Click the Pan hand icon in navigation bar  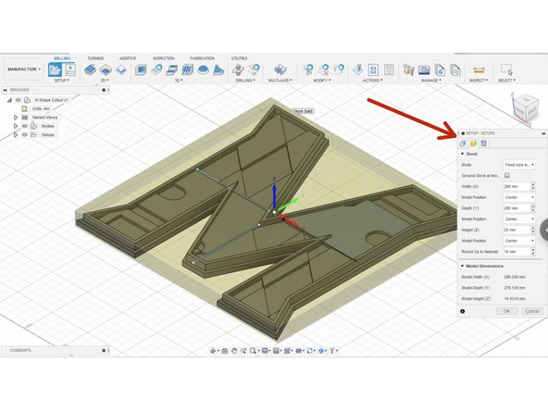(234, 351)
